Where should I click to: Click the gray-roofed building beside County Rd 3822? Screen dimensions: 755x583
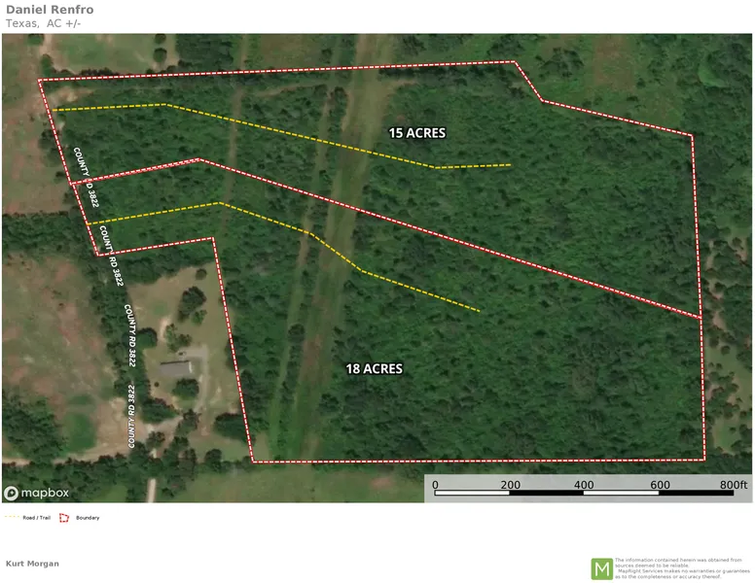tap(176, 368)
